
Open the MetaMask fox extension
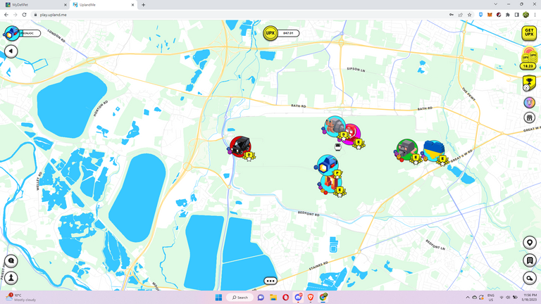tap(490, 15)
